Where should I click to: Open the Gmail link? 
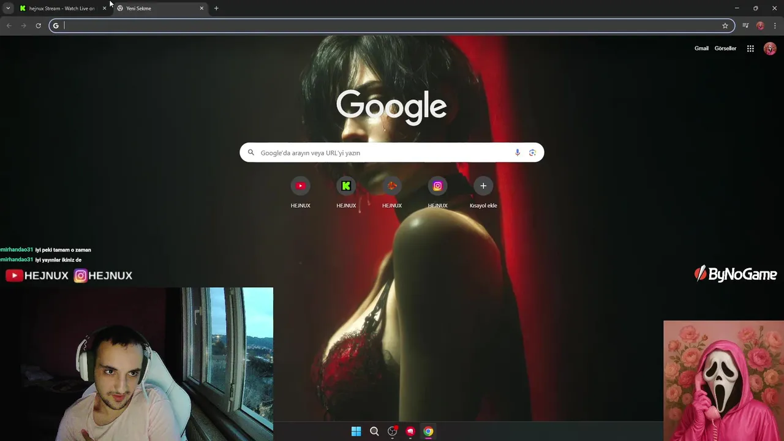tap(701, 48)
